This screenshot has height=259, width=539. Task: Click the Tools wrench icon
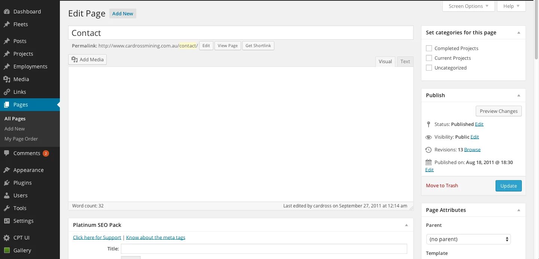[7, 208]
